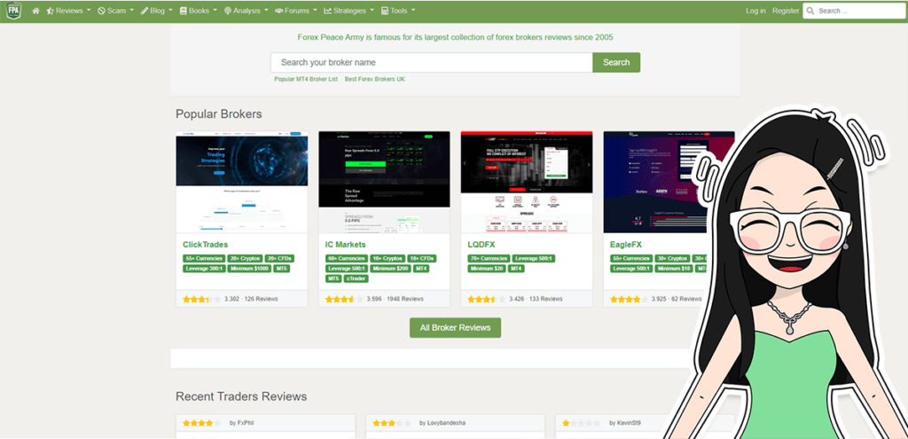Open ClickTrades website thumbnail
Image resolution: width=908 pixels, height=439 pixels.
pyautogui.click(x=241, y=182)
